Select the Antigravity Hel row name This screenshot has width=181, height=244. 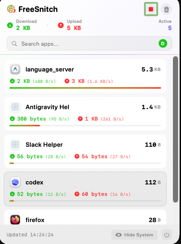pyautogui.click(x=48, y=107)
